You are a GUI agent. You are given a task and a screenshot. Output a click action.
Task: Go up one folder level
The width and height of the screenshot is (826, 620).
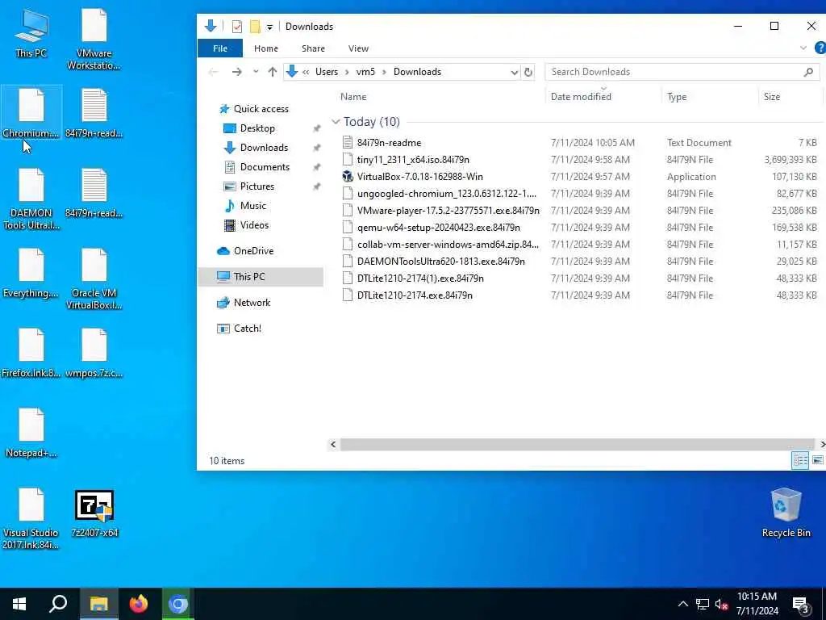coord(272,72)
